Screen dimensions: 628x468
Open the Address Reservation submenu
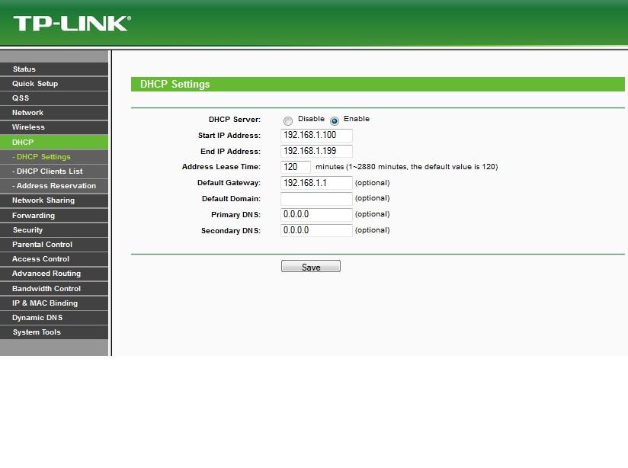[x=54, y=185]
